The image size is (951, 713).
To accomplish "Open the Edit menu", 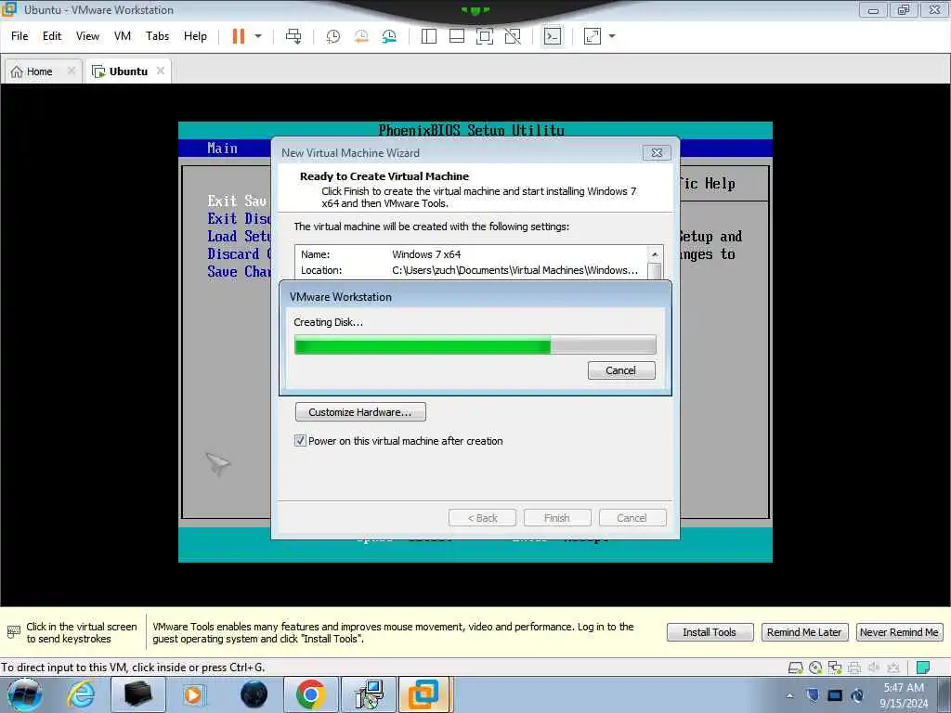I will [x=52, y=36].
